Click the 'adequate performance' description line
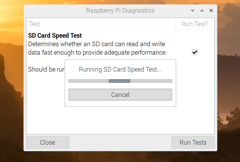Image resolution: width=240 pixels, height=162 pixels. [97, 52]
